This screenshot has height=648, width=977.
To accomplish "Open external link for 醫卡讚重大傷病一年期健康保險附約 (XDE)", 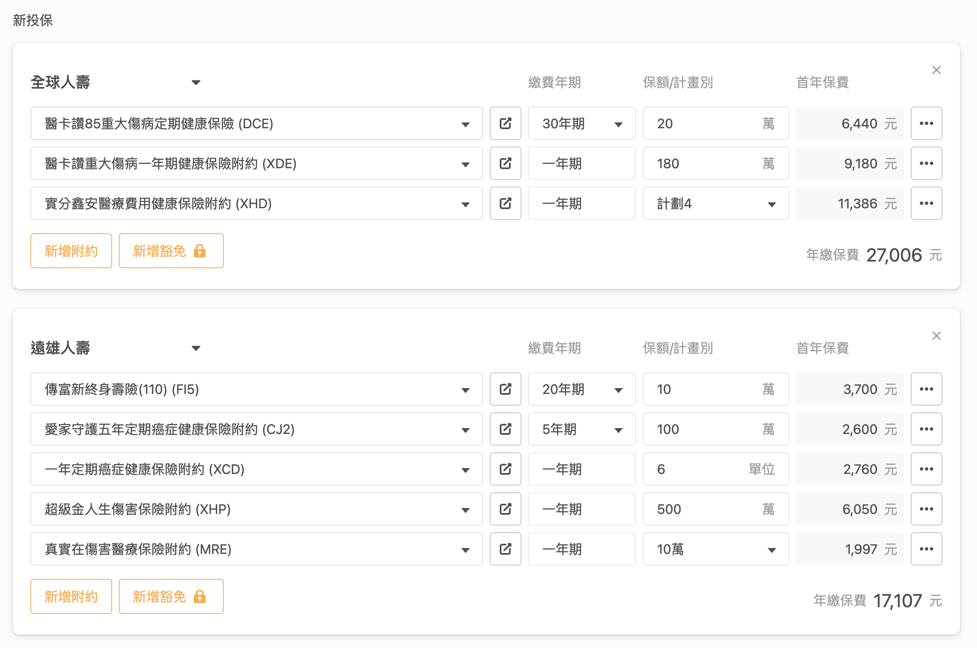I will [505, 163].
